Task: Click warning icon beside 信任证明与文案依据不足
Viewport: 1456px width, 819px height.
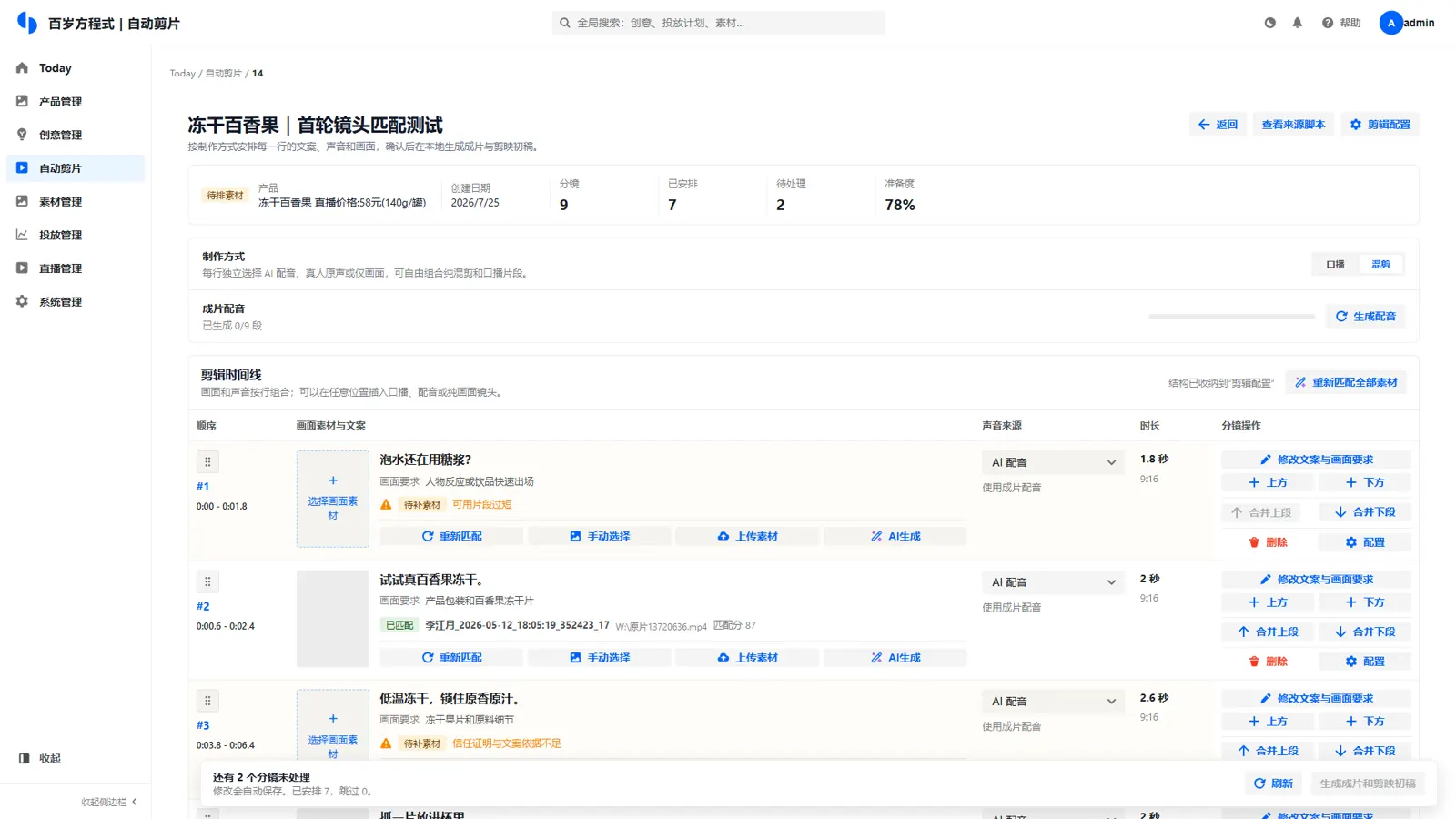Action: pos(386,743)
